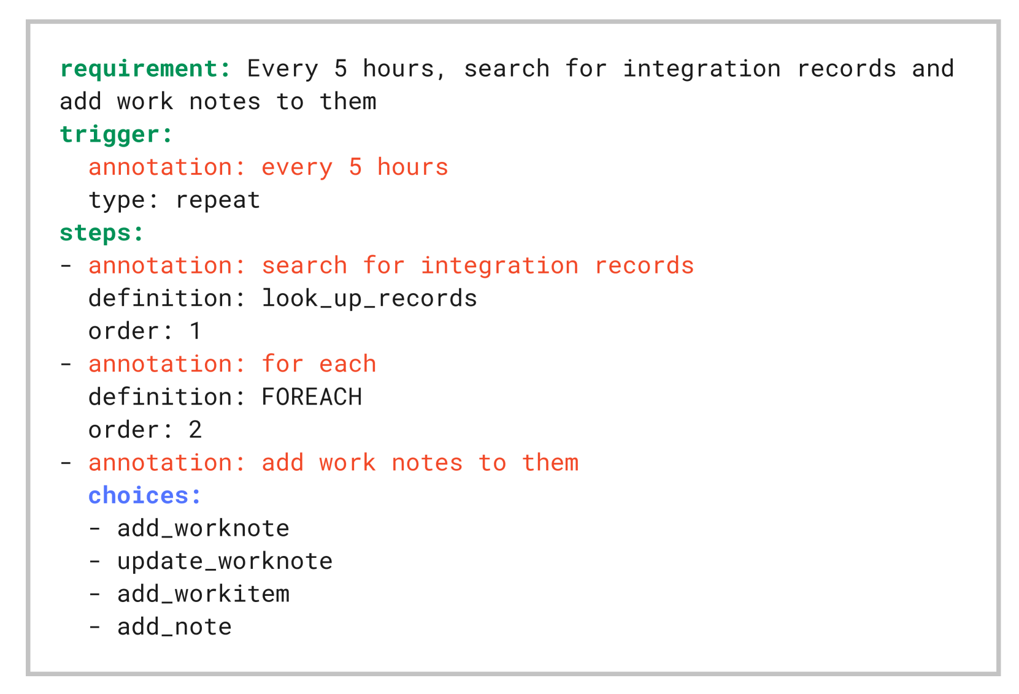Click the "order: 1" line
The height and width of the screenshot is (694, 1019).
click(145, 332)
